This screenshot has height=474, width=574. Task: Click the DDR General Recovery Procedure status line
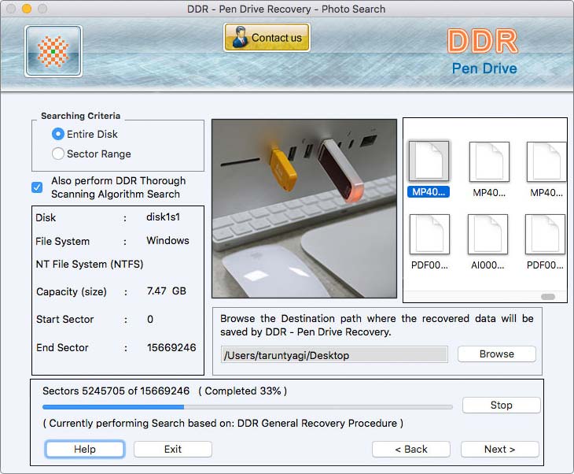point(223,424)
